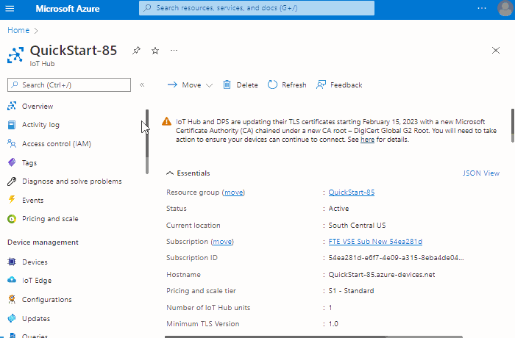Open the Move dropdown
This screenshot has width=515, height=338.
coord(190,85)
